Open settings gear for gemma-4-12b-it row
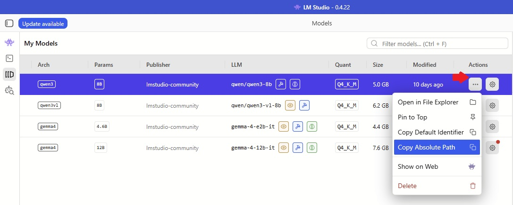 (492, 148)
